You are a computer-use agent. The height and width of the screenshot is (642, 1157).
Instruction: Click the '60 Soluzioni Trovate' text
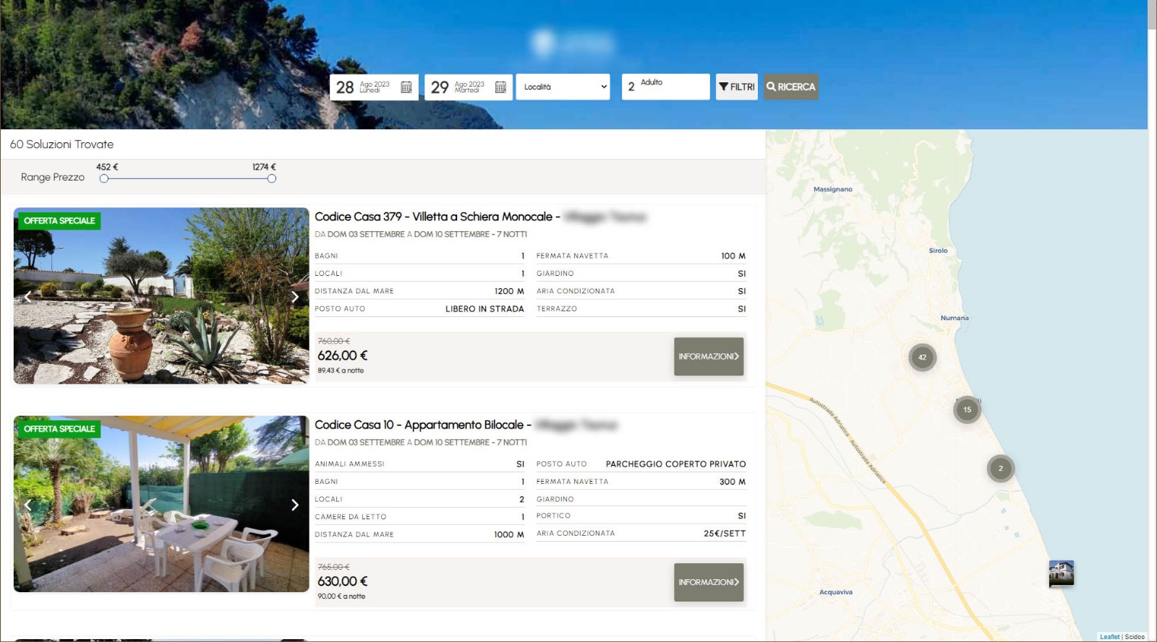pos(61,144)
